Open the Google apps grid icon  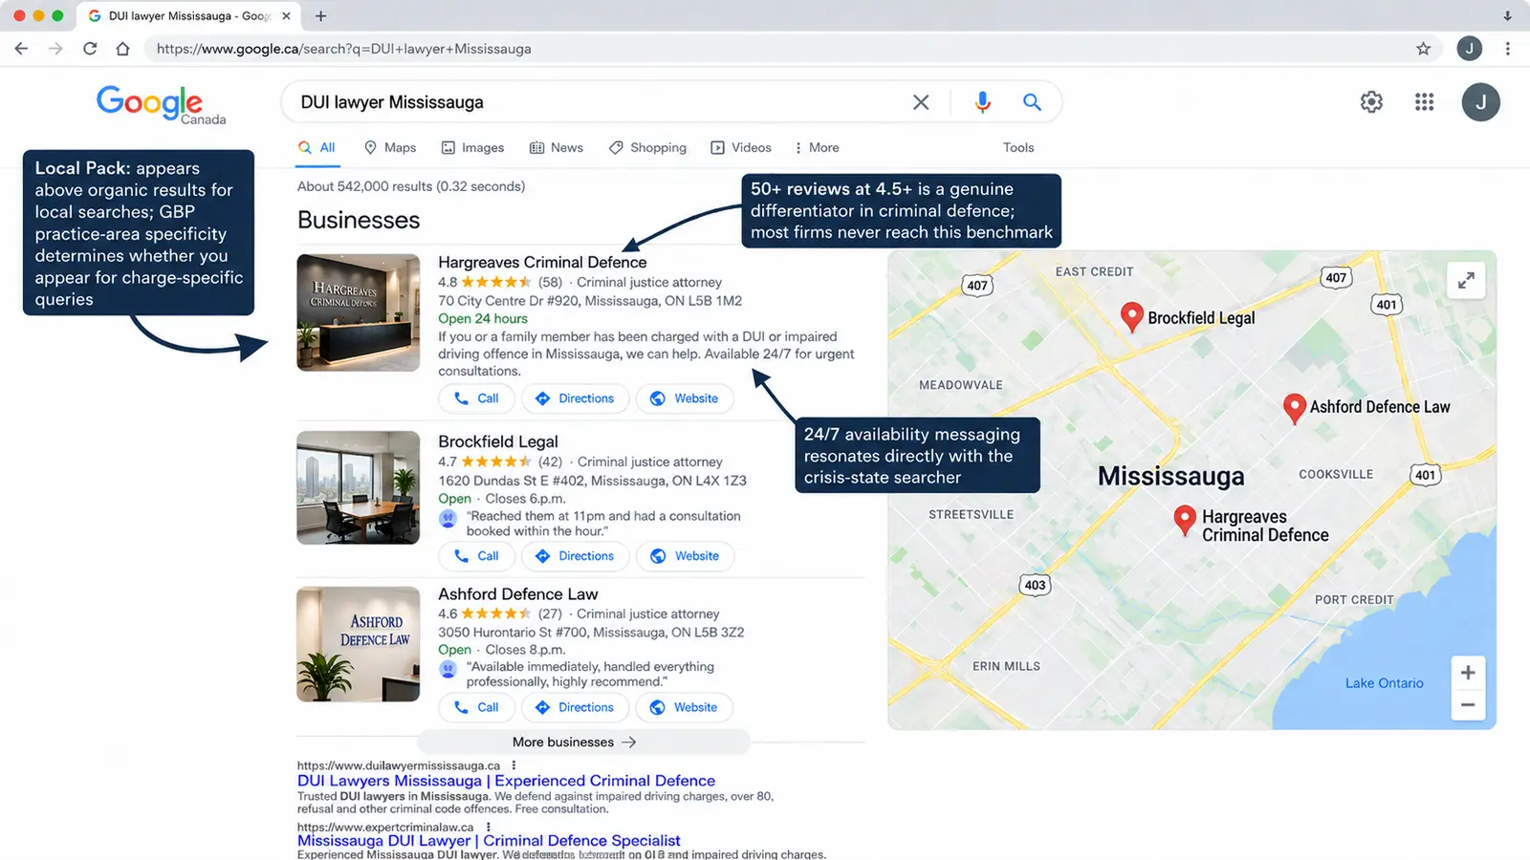pyautogui.click(x=1424, y=102)
